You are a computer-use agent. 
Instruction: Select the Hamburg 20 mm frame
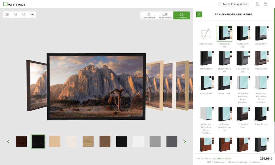click(224, 37)
